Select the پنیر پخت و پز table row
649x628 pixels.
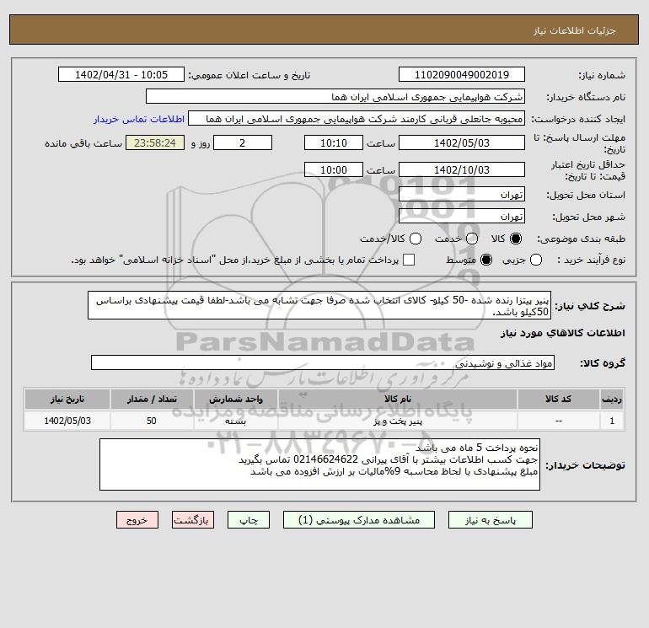click(324, 421)
